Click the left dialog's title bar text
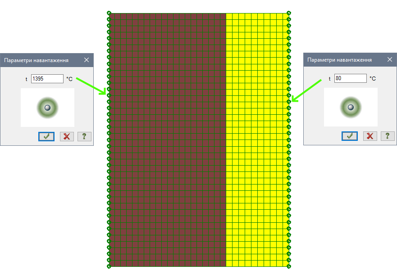397x279 pixels. [x=37, y=60]
